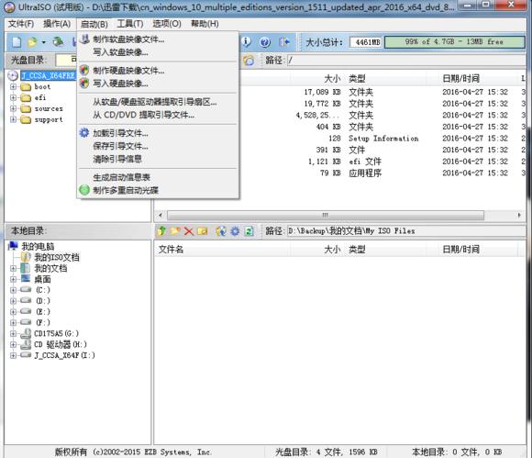Click the shield icon beside 制作硬盘映像文件
This screenshot has width=532, height=458.
[84, 71]
